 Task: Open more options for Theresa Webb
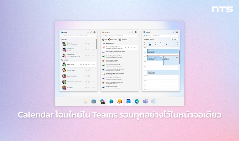tap(94, 70)
